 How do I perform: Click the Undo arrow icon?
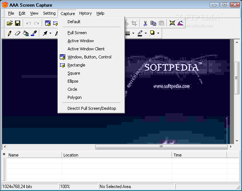tap(29, 24)
